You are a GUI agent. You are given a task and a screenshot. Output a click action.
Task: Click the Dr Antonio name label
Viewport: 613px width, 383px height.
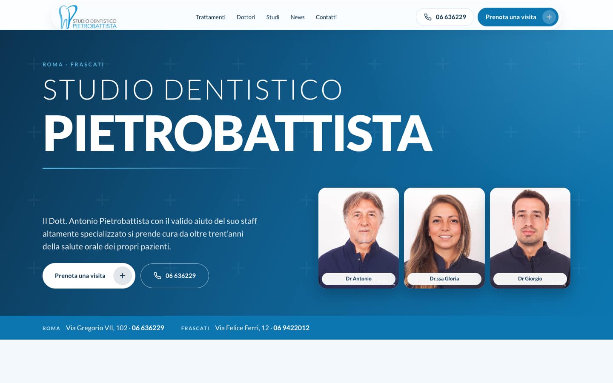tap(358, 279)
